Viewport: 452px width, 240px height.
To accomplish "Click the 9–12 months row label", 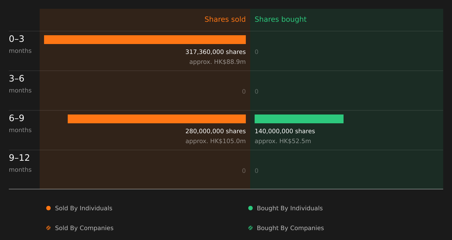I will (20, 163).
